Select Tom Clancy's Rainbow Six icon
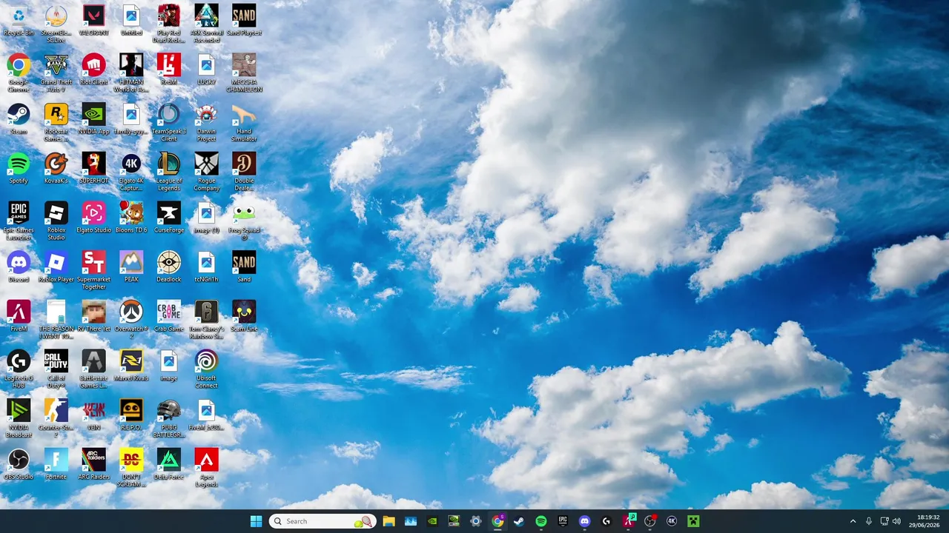 [x=206, y=321]
